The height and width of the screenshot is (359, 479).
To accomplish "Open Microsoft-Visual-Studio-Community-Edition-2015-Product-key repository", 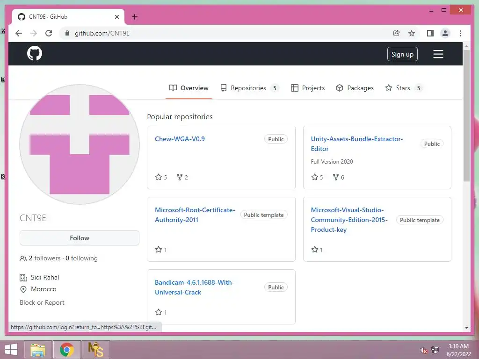I will tap(349, 220).
